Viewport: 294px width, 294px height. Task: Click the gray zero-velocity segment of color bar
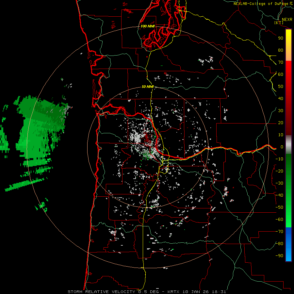coord(288,145)
